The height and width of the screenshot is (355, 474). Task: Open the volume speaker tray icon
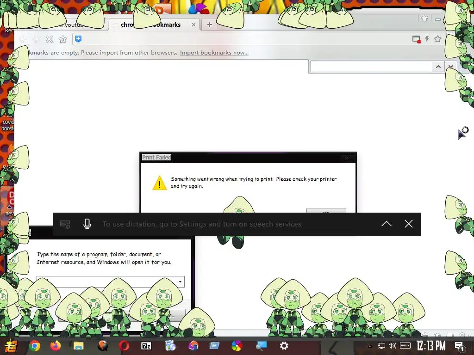[393, 346]
